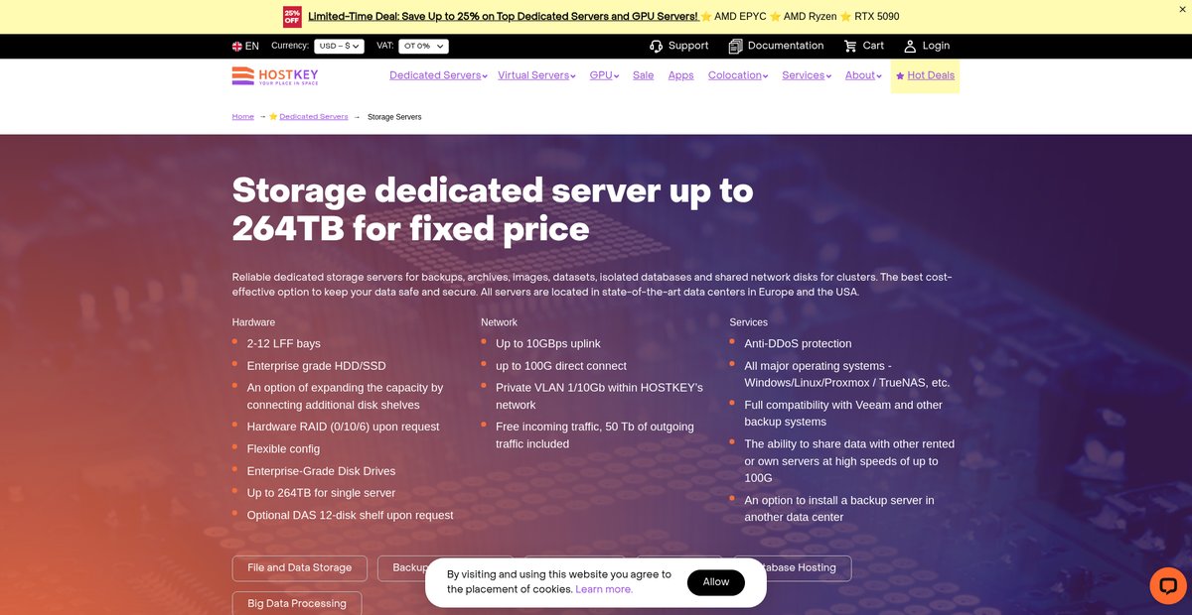Open the Currency USD dropdown
The width and height of the screenshot is (1192, 615).
[x=339, y=46]
